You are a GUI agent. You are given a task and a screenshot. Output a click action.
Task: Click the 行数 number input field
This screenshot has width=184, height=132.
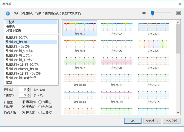tap(22, 89)
